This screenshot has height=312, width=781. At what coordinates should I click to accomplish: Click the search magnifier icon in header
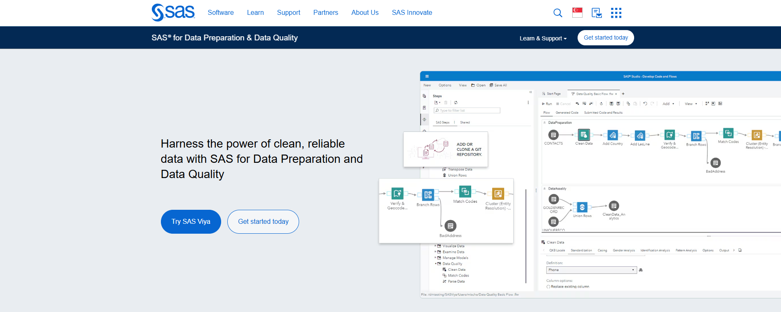[557, 13]
